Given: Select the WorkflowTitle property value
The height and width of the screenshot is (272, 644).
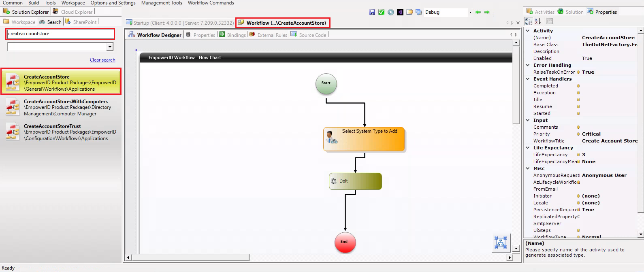Looking at the screenshot, I should click(610, 141).
